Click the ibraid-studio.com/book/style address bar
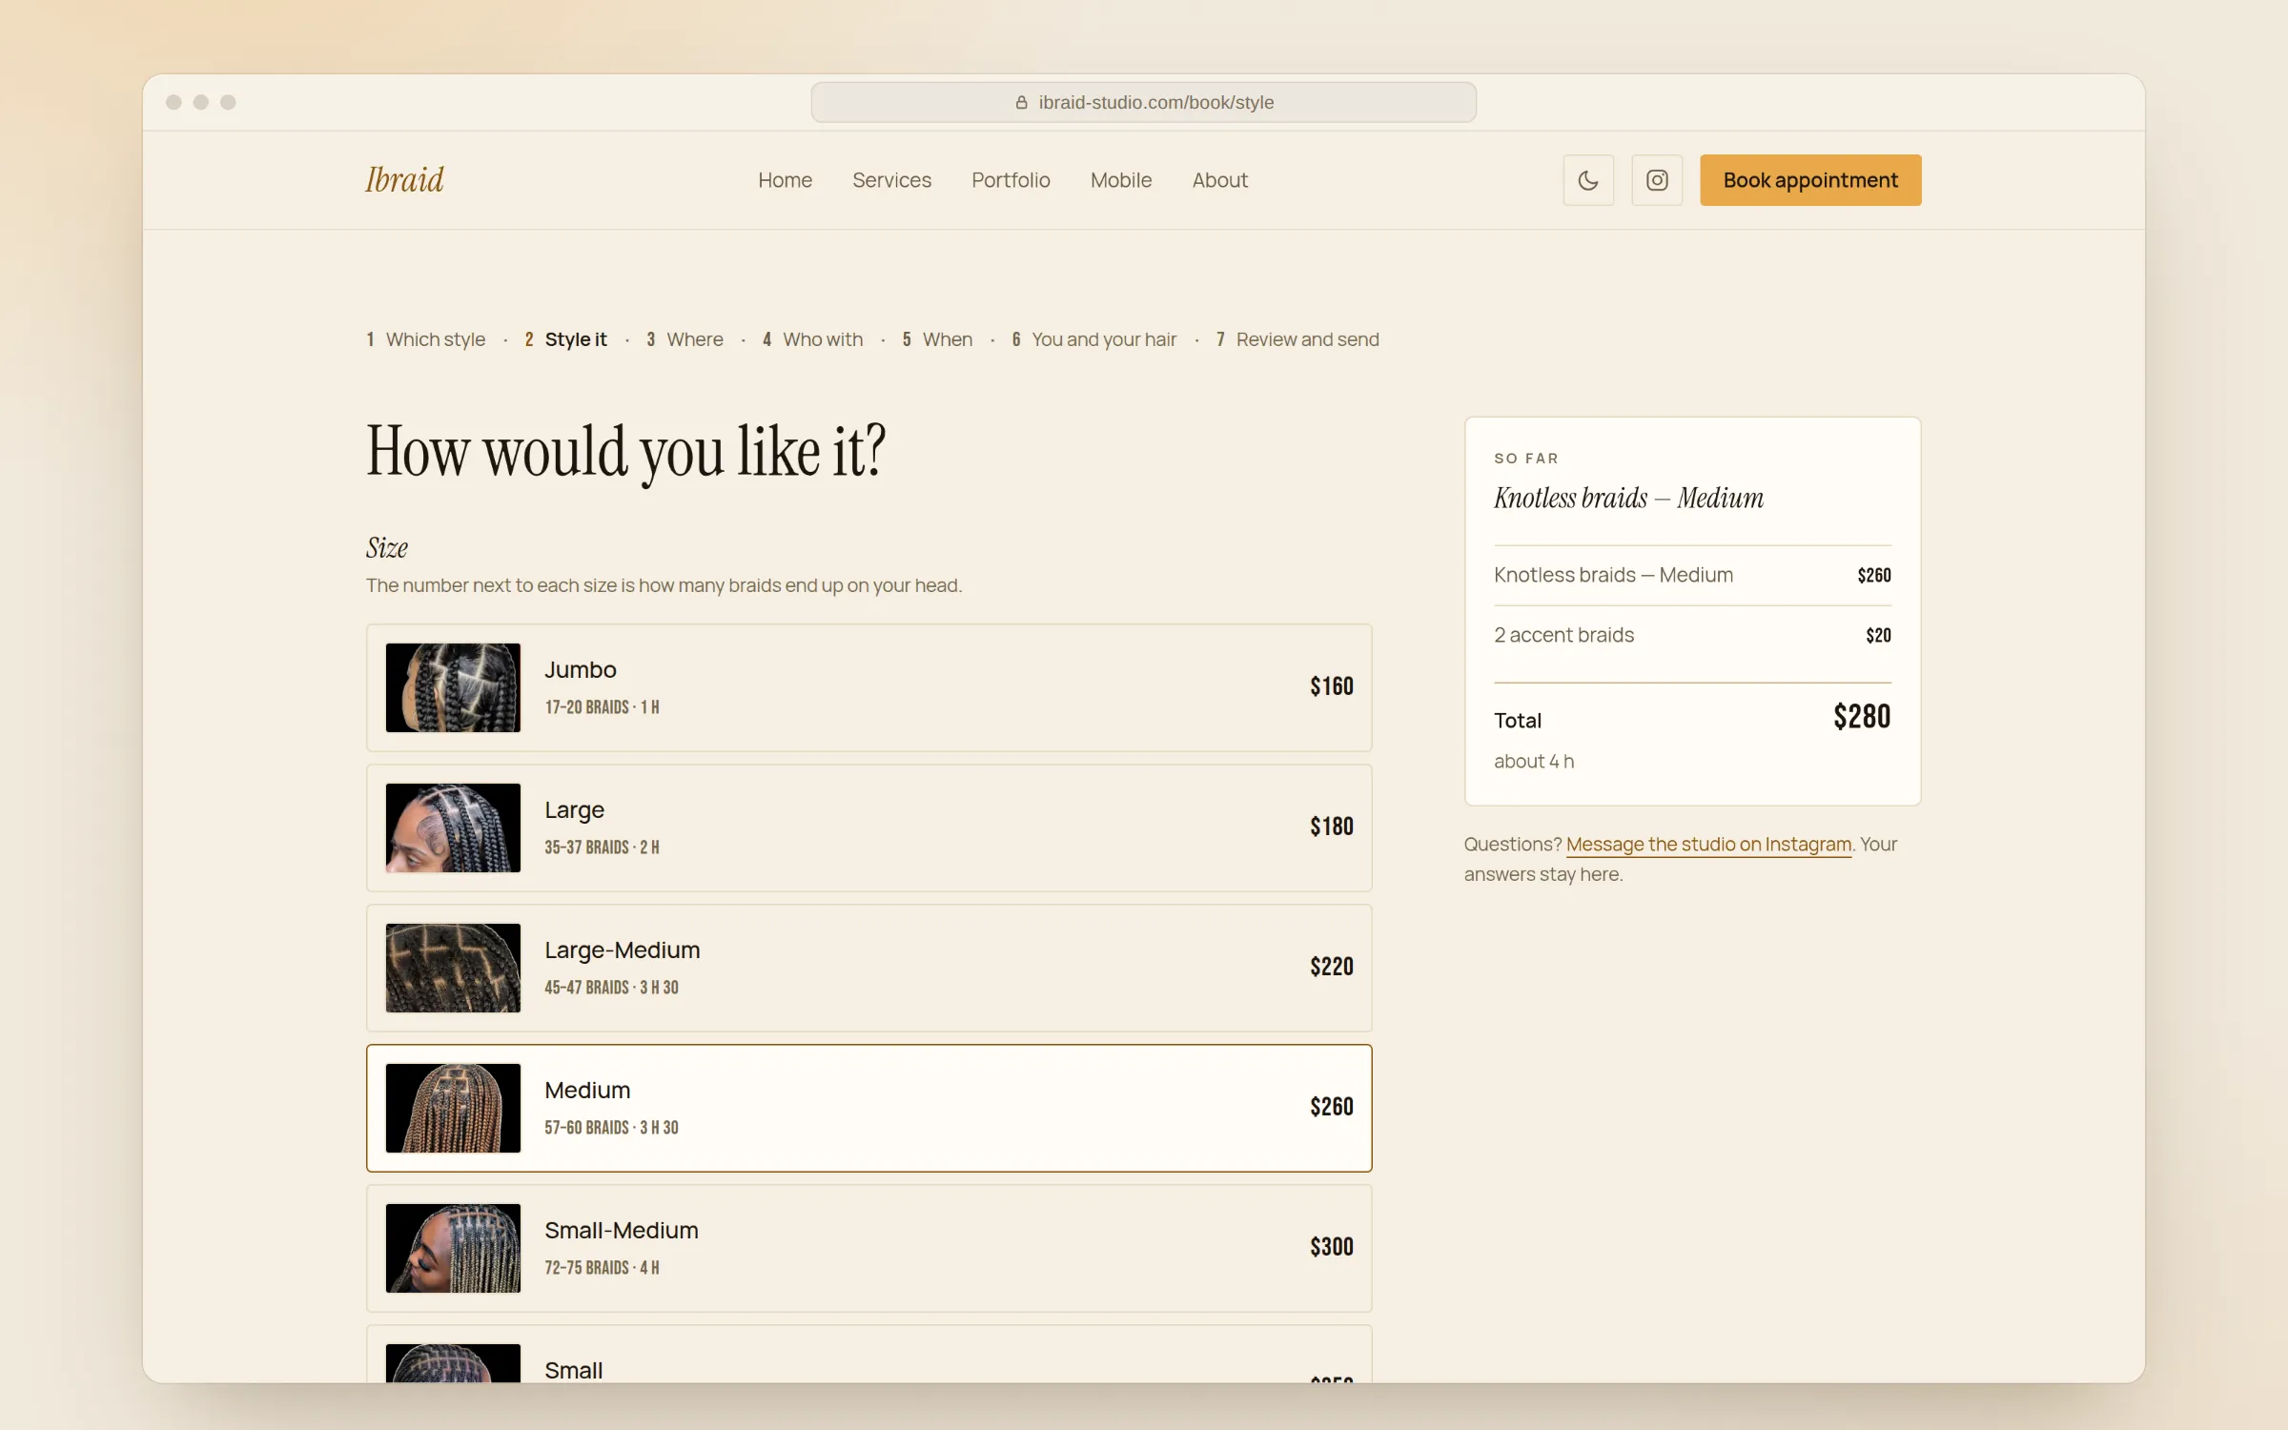This screenshot has height=1430, width=2288. [x=1143, y=102]
